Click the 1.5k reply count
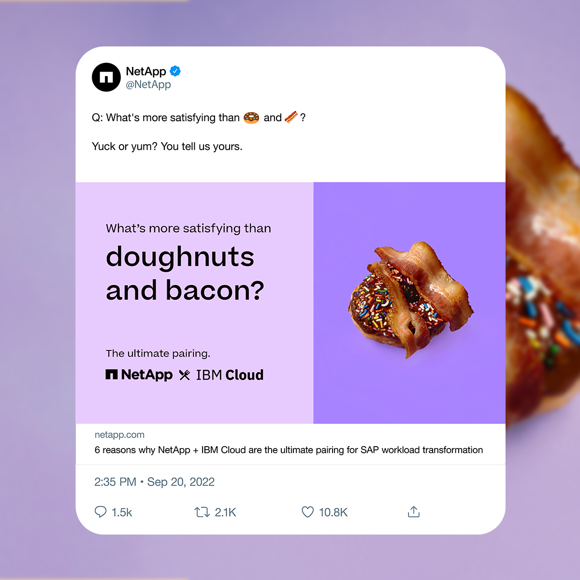 click(122, 512)
